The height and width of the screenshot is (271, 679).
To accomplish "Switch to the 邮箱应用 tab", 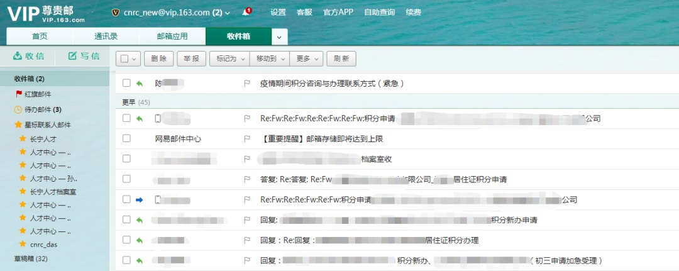I will pyautogui.click(x=172, y=36).
